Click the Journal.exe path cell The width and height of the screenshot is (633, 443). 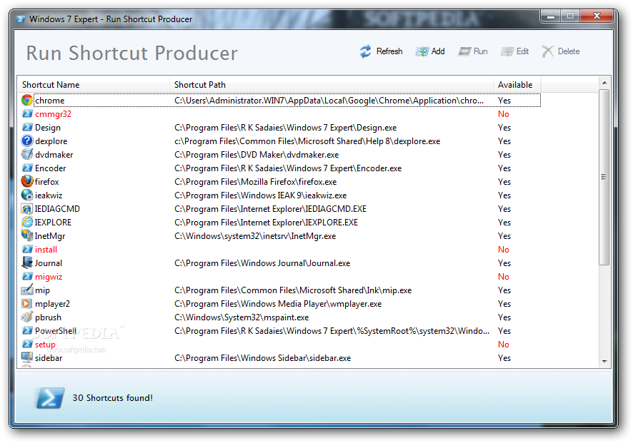(262, 263)
